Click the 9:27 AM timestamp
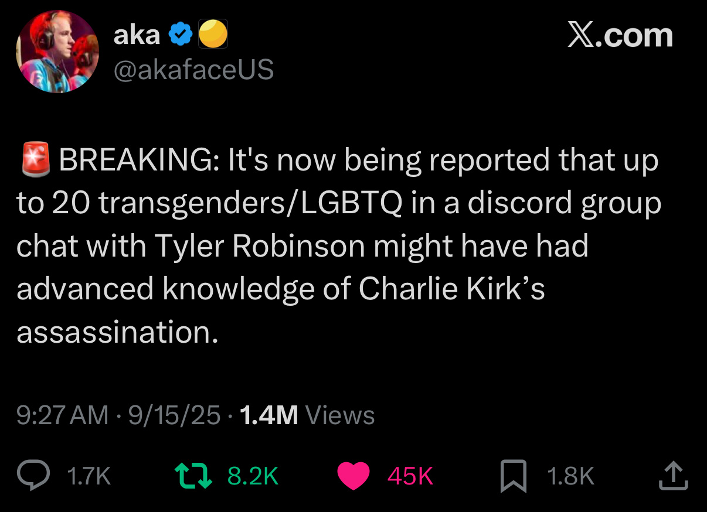Viewport: 707px width, 512px height. [x=63, y=415]
